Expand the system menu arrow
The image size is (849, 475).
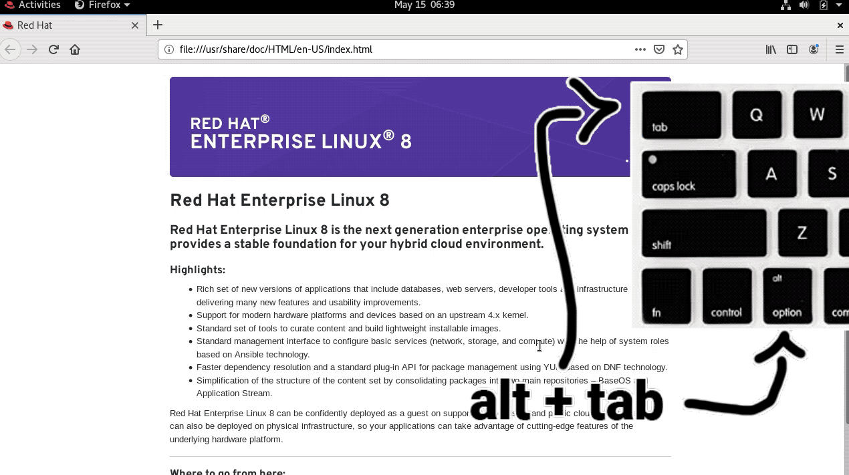coord(838,5)
